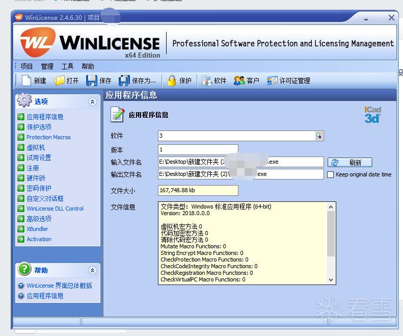Click the green arrow icon beside 密码保护
The width and height of the screenshot is (403, 336).
coord(21,188)
